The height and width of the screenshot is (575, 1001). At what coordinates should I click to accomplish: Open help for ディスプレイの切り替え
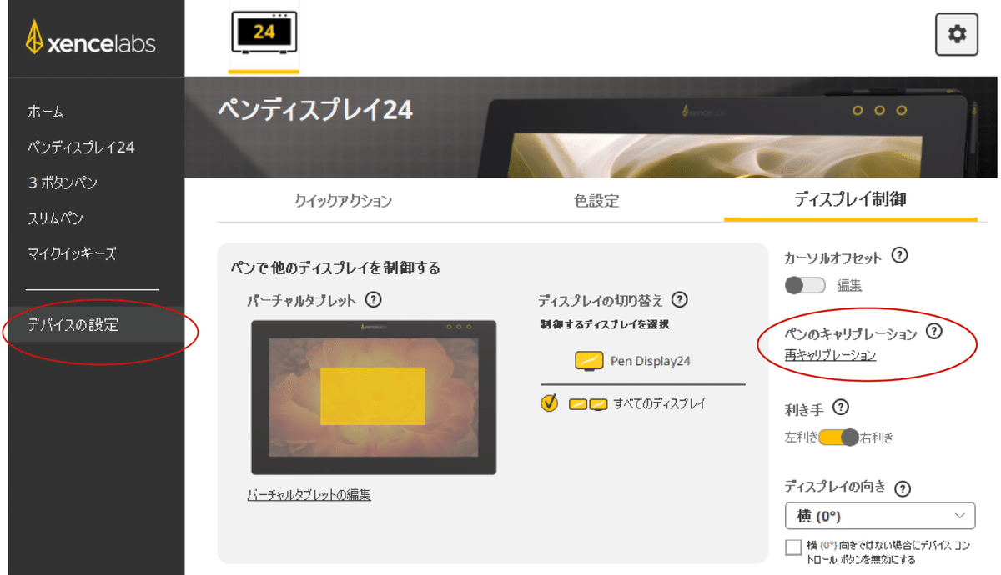pos(679,299)
